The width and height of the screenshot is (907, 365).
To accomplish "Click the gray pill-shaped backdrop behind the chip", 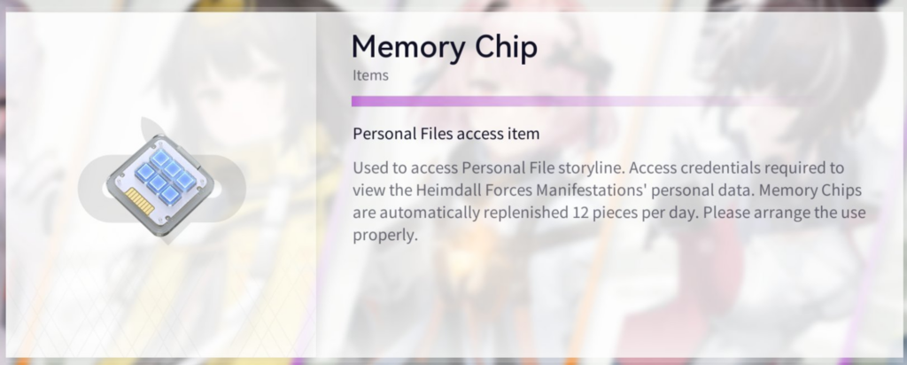I will [162, 188].
